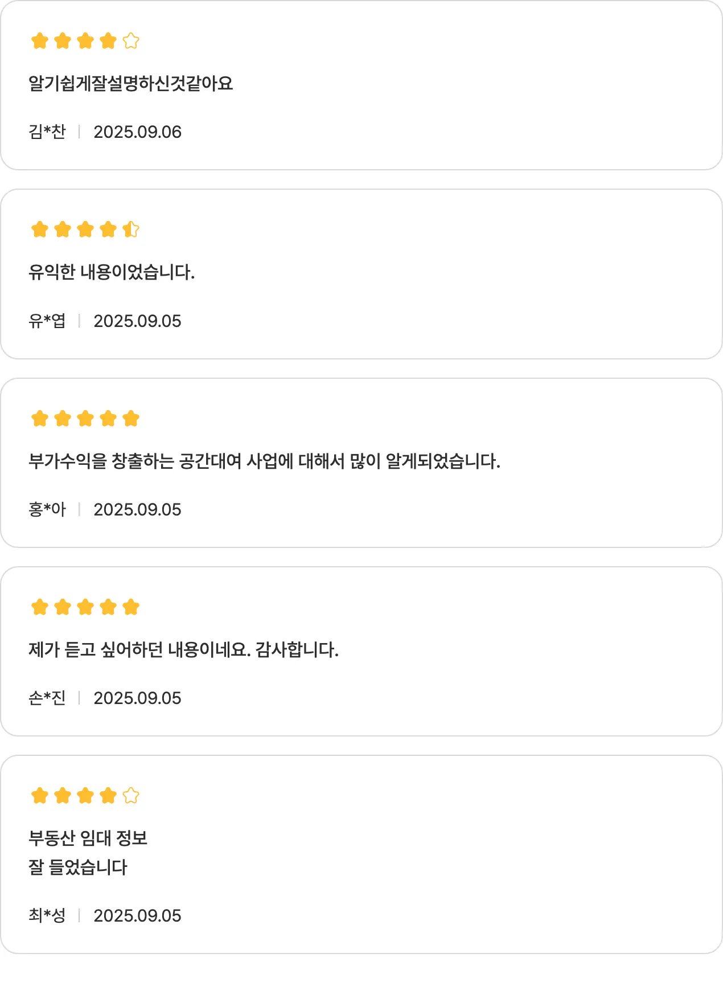Click the half-filled star in 유*엽's review
Image resolution: width=723 pixels, height=982 pixels.
tap(131, 230)
